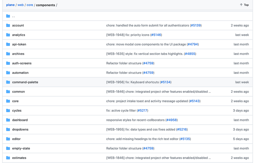Open pull request #5216

pos(182,129)
